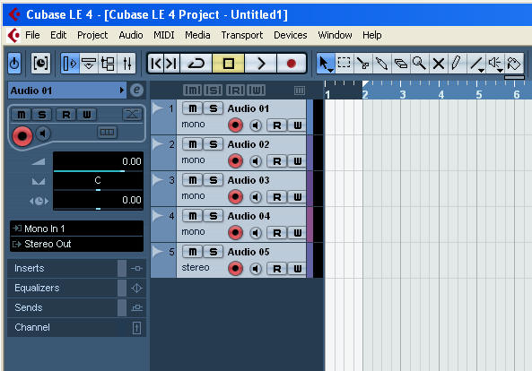This screenshot has height=371, width=532.
Task: Select the Object Selection arrow tool
Action: (x=325, y=64)
